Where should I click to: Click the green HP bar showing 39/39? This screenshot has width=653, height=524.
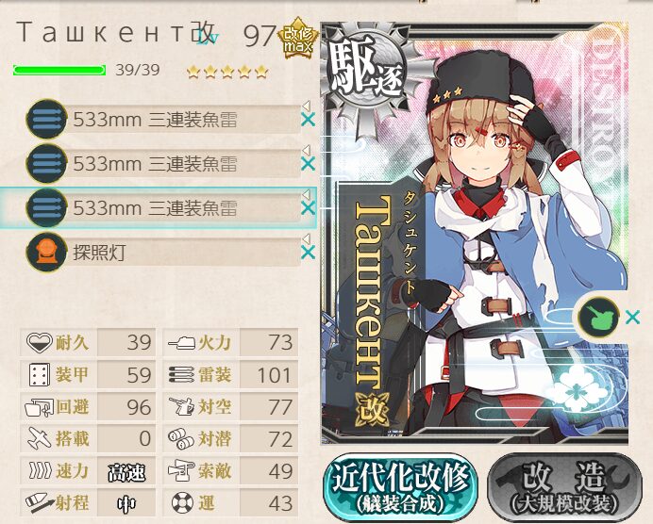coord(59,70)
